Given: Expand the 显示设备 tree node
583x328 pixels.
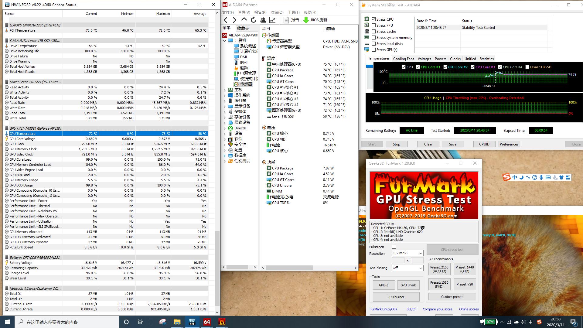Looking at the screenshot, I should [225, 106].
